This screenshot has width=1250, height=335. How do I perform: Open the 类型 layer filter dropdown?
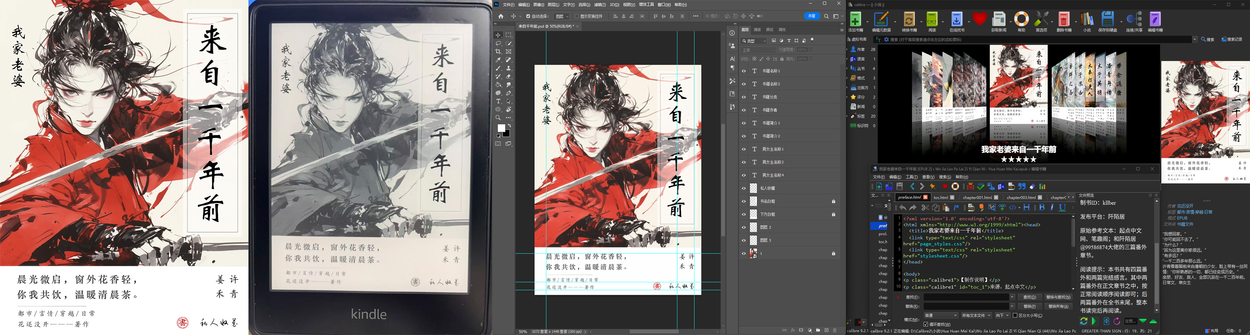pos(753,41)
